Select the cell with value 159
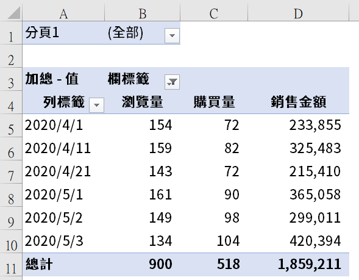Screen dimensions: 359x280 point(143,149)
